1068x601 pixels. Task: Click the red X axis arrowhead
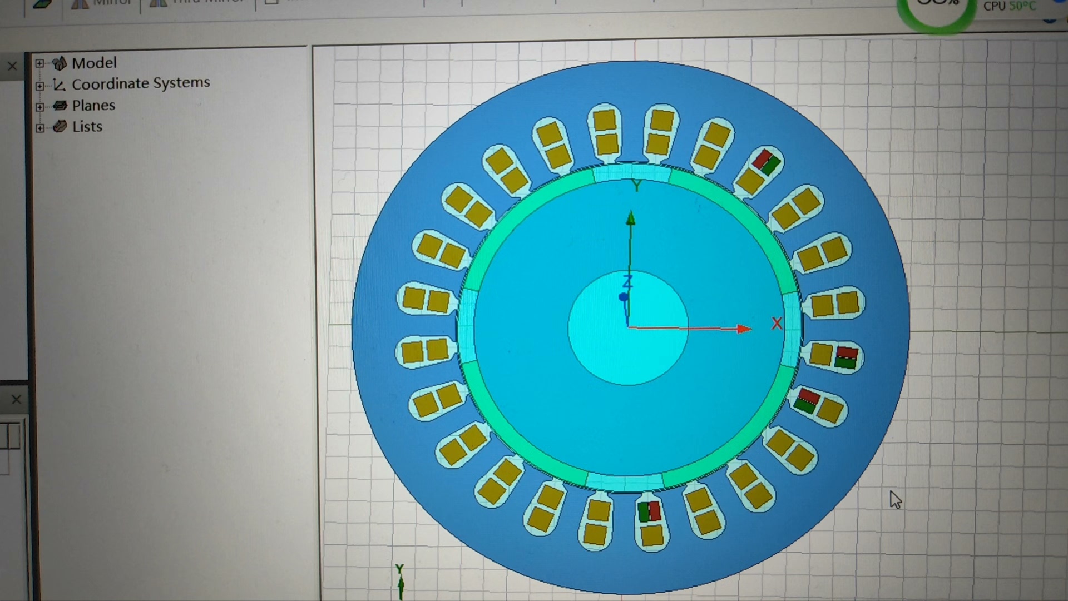[x=744, y=329]
